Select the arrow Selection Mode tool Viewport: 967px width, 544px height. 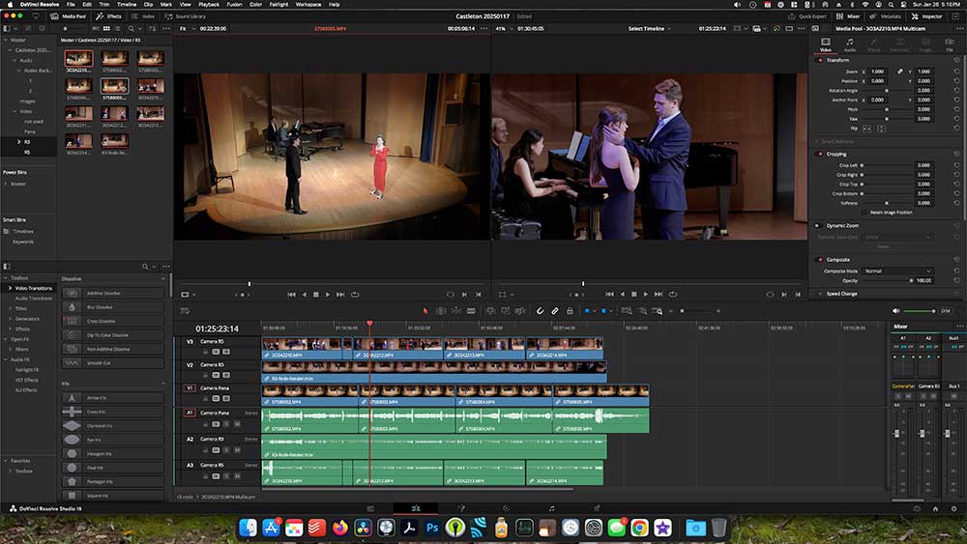click(425, 311)
